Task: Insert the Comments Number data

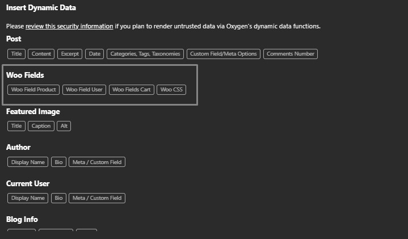Action: coord(290,54)
